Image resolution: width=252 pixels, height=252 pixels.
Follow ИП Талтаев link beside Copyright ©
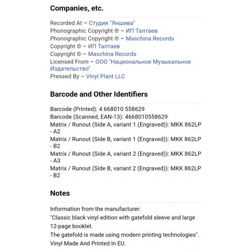pos(104,46)
